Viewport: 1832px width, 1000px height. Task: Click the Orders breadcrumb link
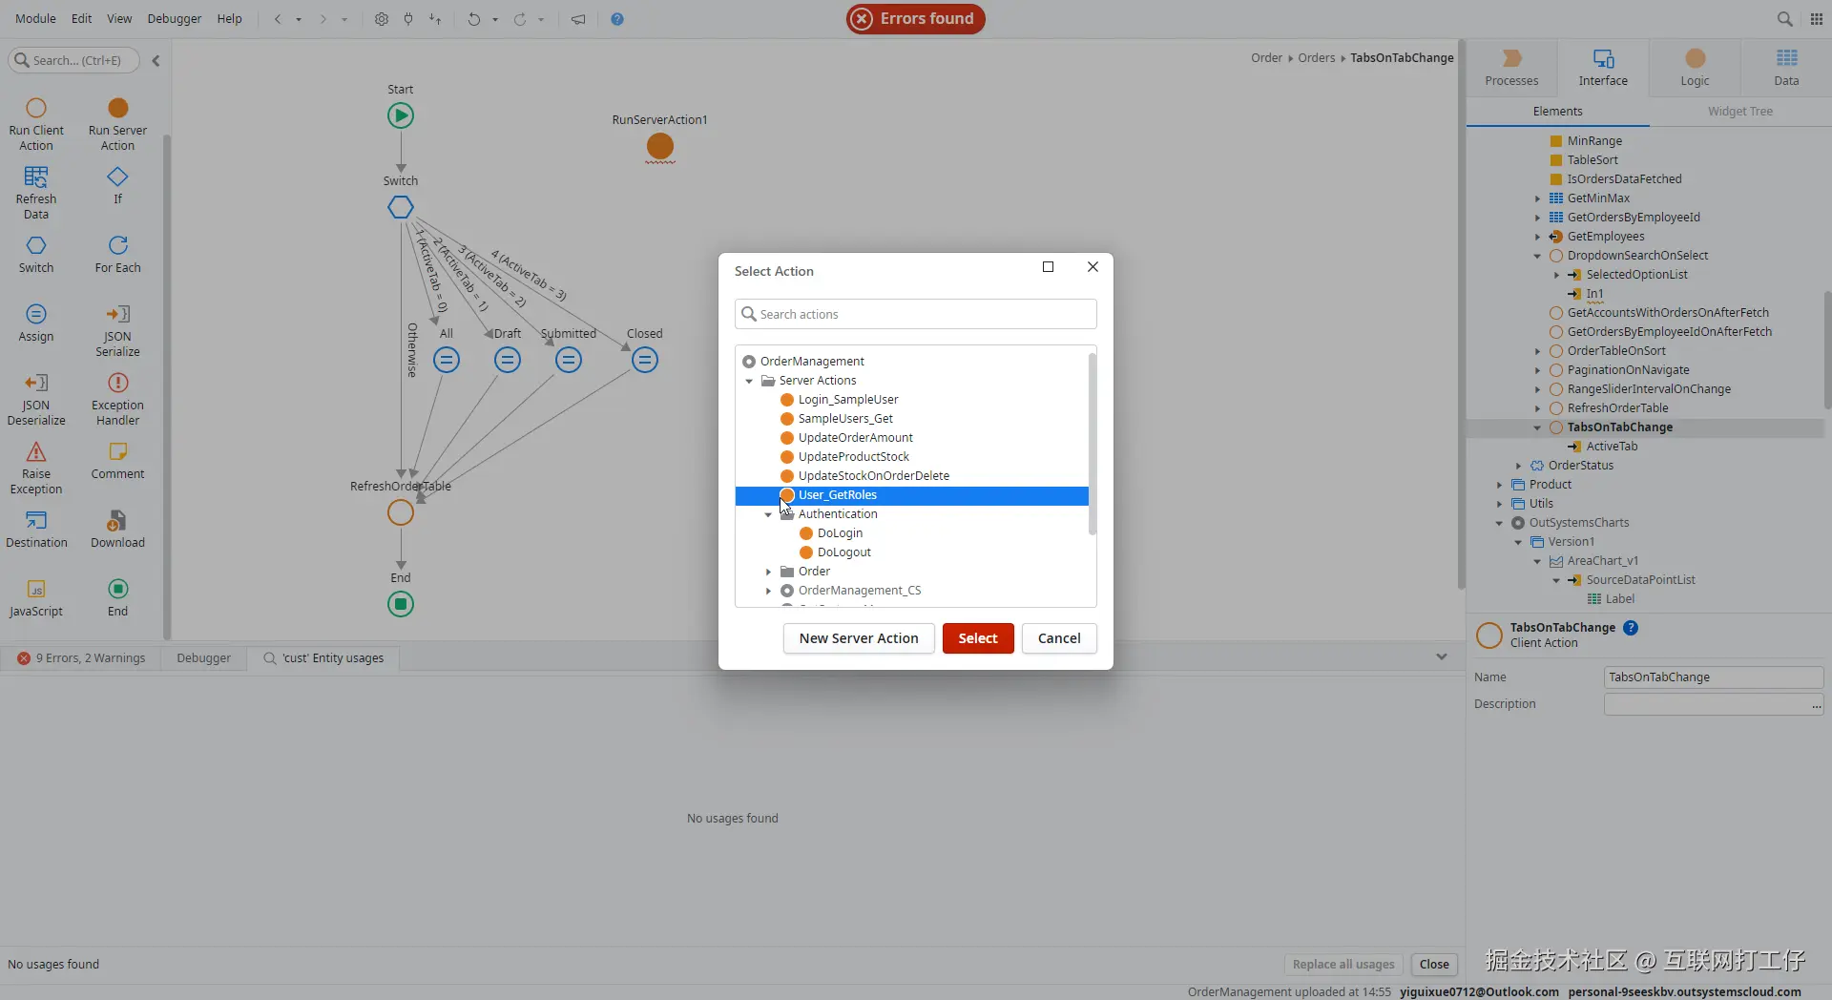coord(1316,58)
